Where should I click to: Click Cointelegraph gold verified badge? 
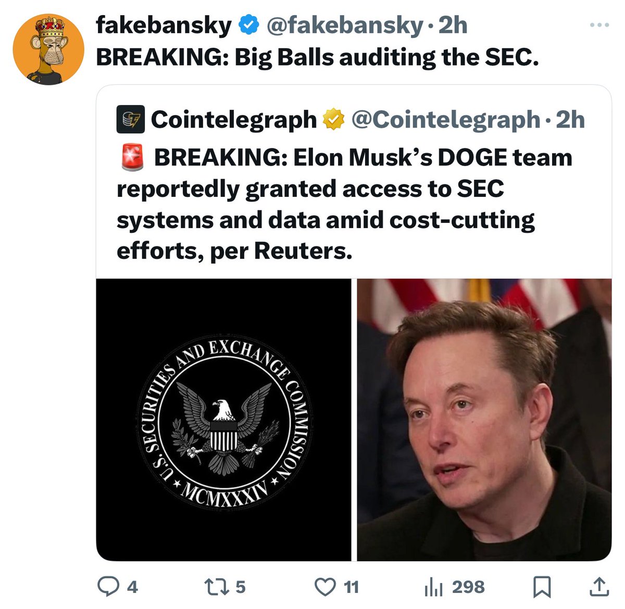(x=334, y=120)
